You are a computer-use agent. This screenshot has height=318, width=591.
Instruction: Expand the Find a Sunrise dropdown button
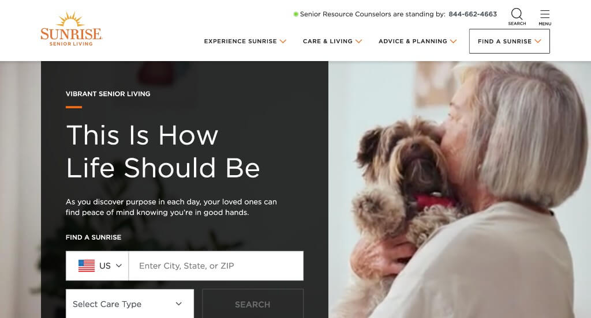click(509, 41)
